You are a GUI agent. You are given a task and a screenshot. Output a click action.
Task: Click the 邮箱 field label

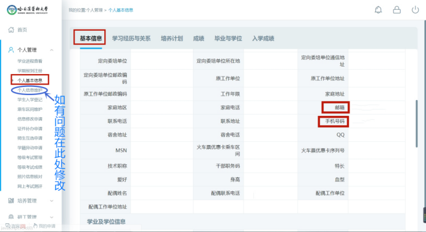coord(340,107)
